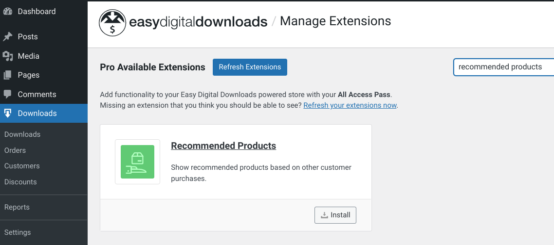Open the Orders submenu item
This screenshot has width=554, height=245.
click(15, 150)
